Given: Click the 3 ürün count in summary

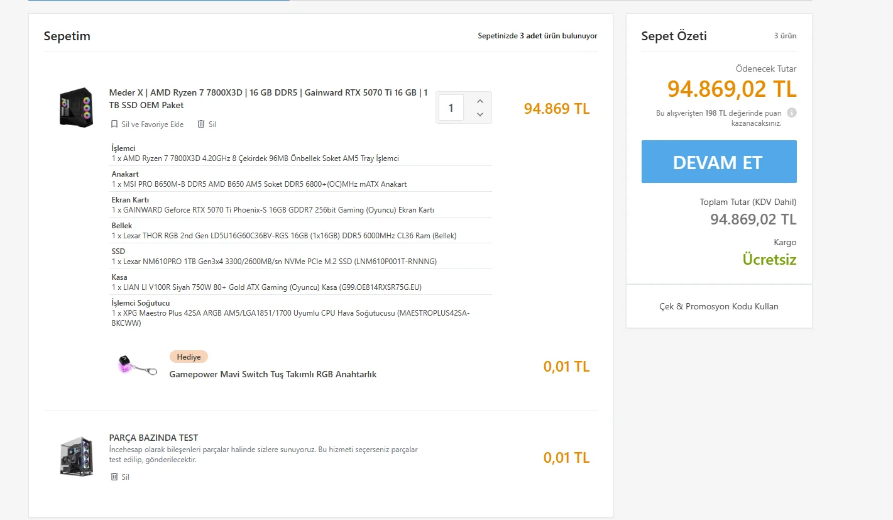Looking at the screenshot, I should (x=785, y=36).
